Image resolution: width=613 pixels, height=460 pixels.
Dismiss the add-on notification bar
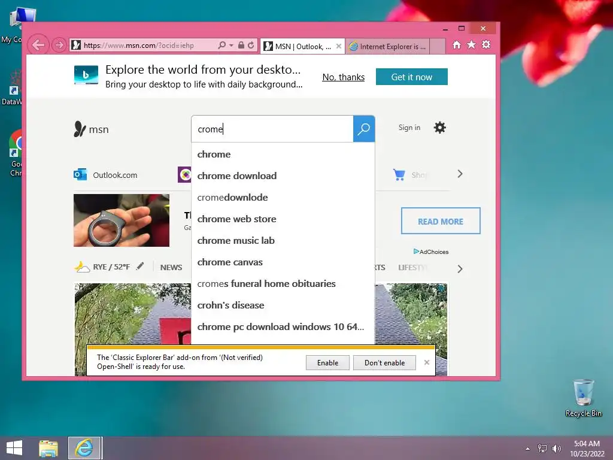point(427,362)
